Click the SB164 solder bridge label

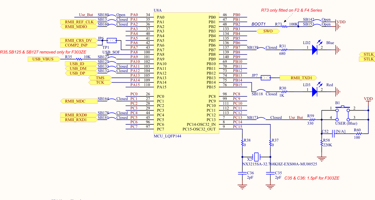[x=103, y=99]
